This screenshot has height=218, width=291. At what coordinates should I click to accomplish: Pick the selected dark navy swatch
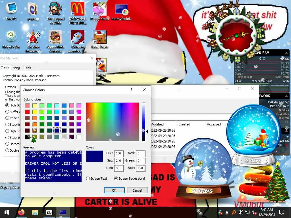pos(57,131)
